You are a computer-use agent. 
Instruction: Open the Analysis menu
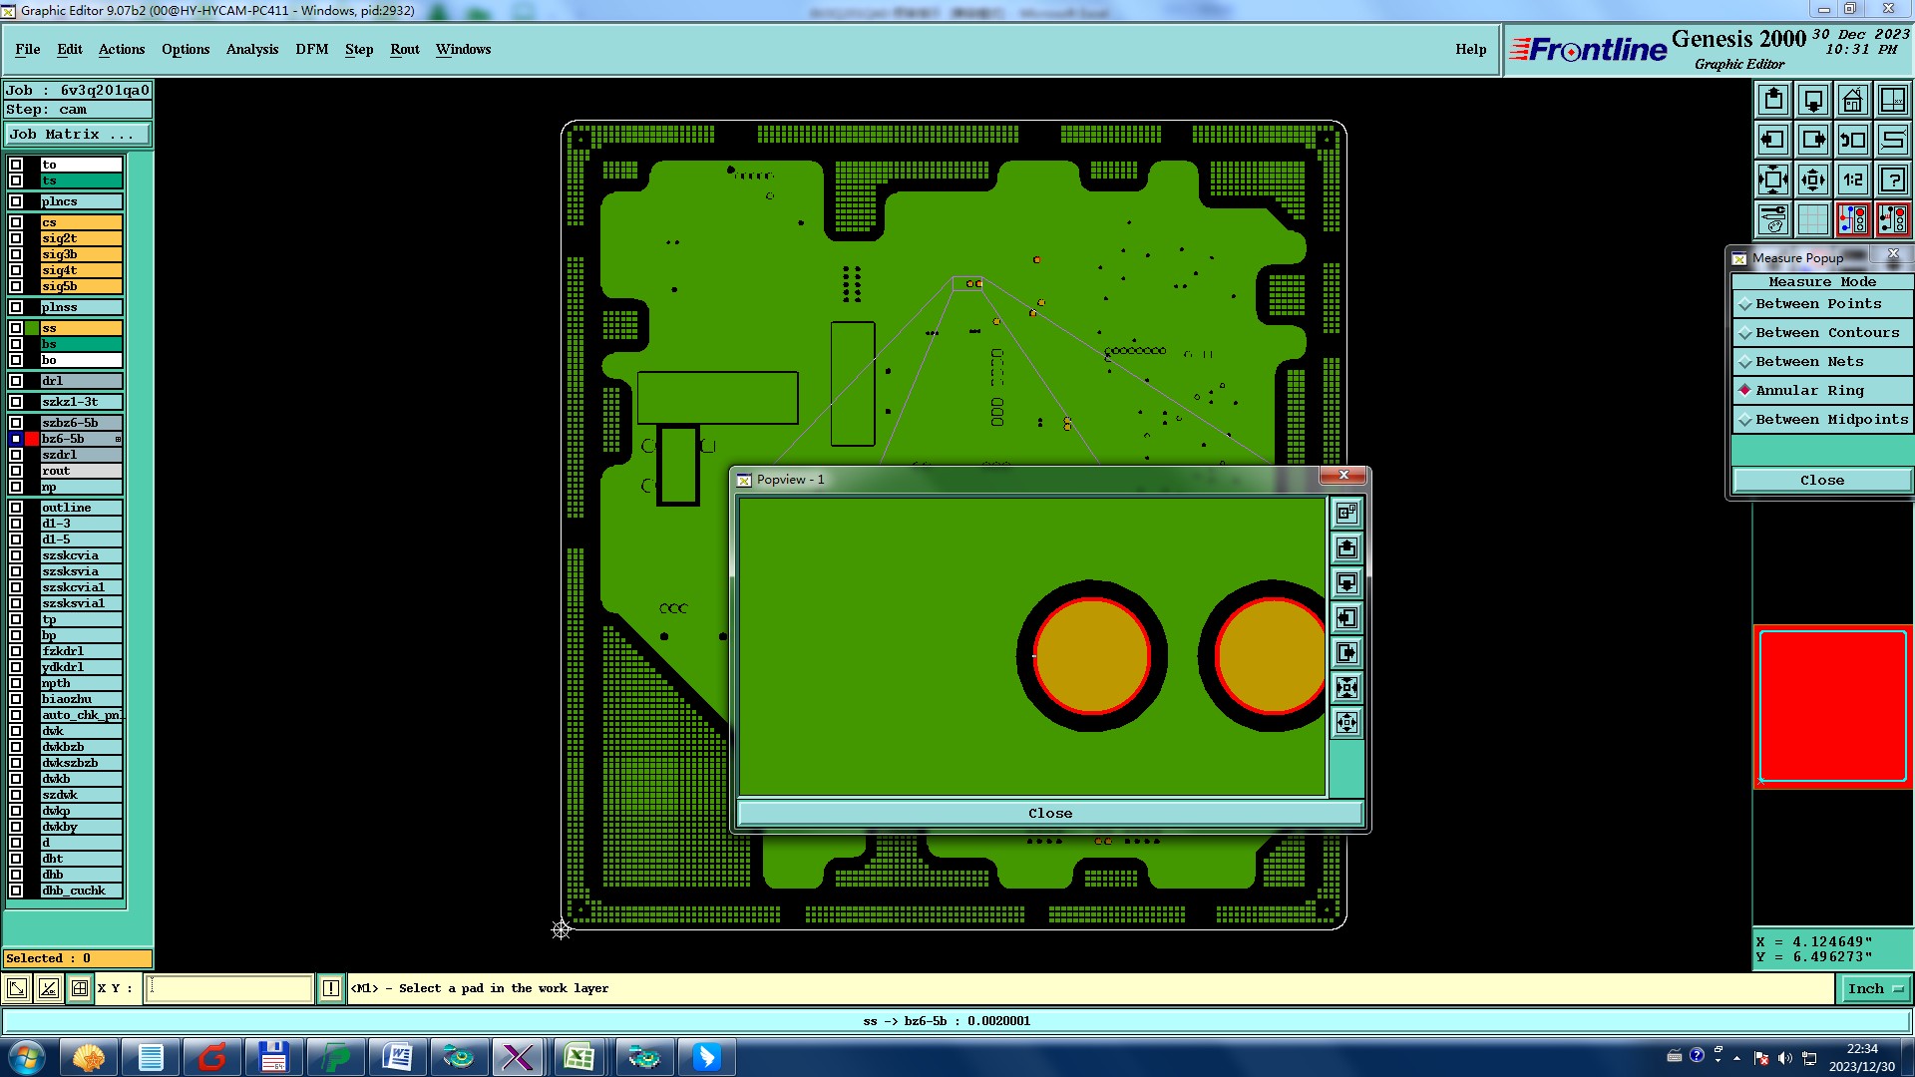coord(251,49)
